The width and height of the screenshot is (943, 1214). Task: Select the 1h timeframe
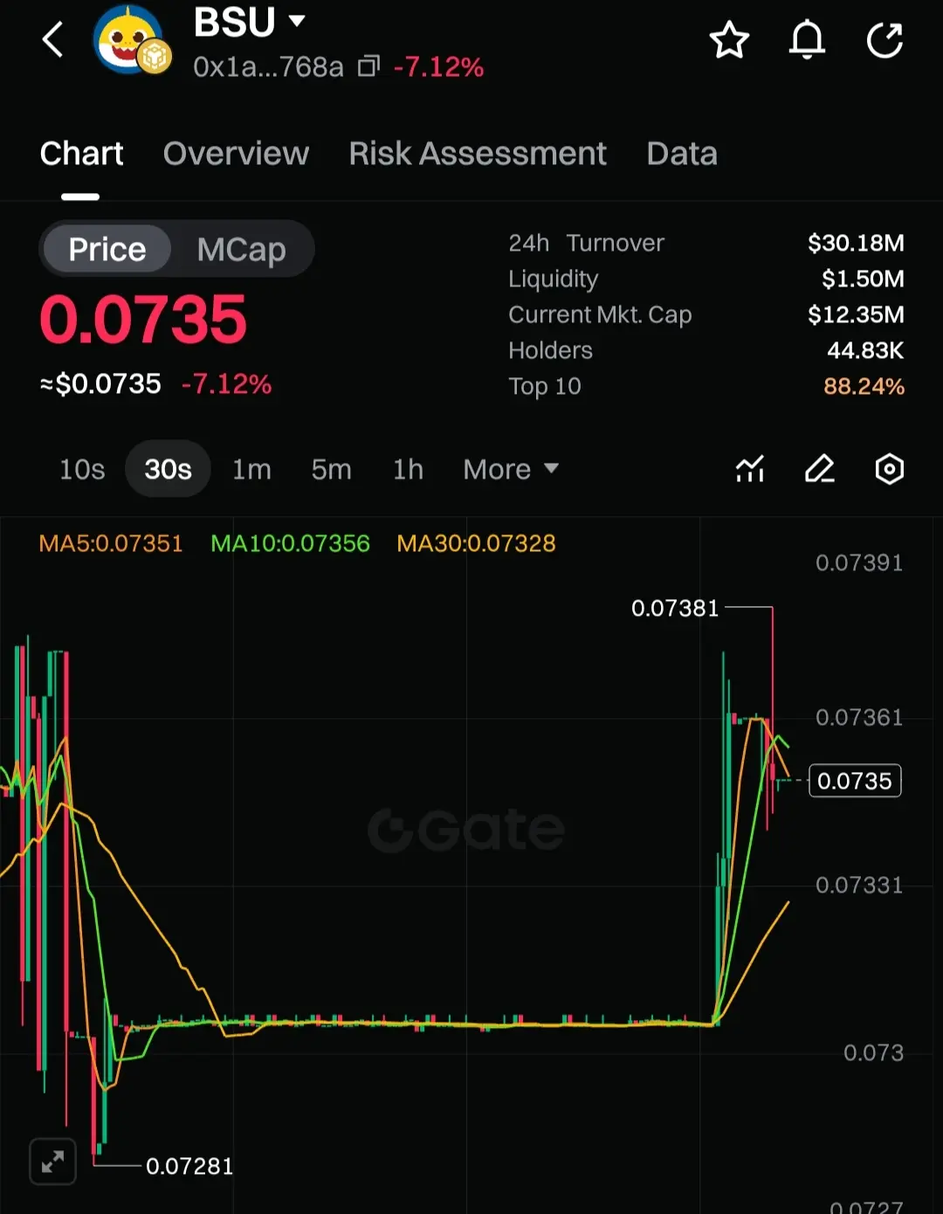point(408,469)
